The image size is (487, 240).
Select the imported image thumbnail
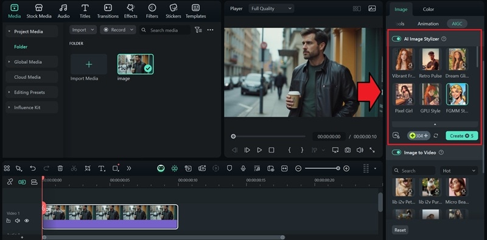[x=135, y=64]
